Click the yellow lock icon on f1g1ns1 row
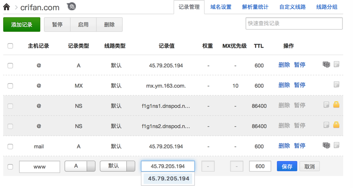The image size is (353, 188). [337, 105]
